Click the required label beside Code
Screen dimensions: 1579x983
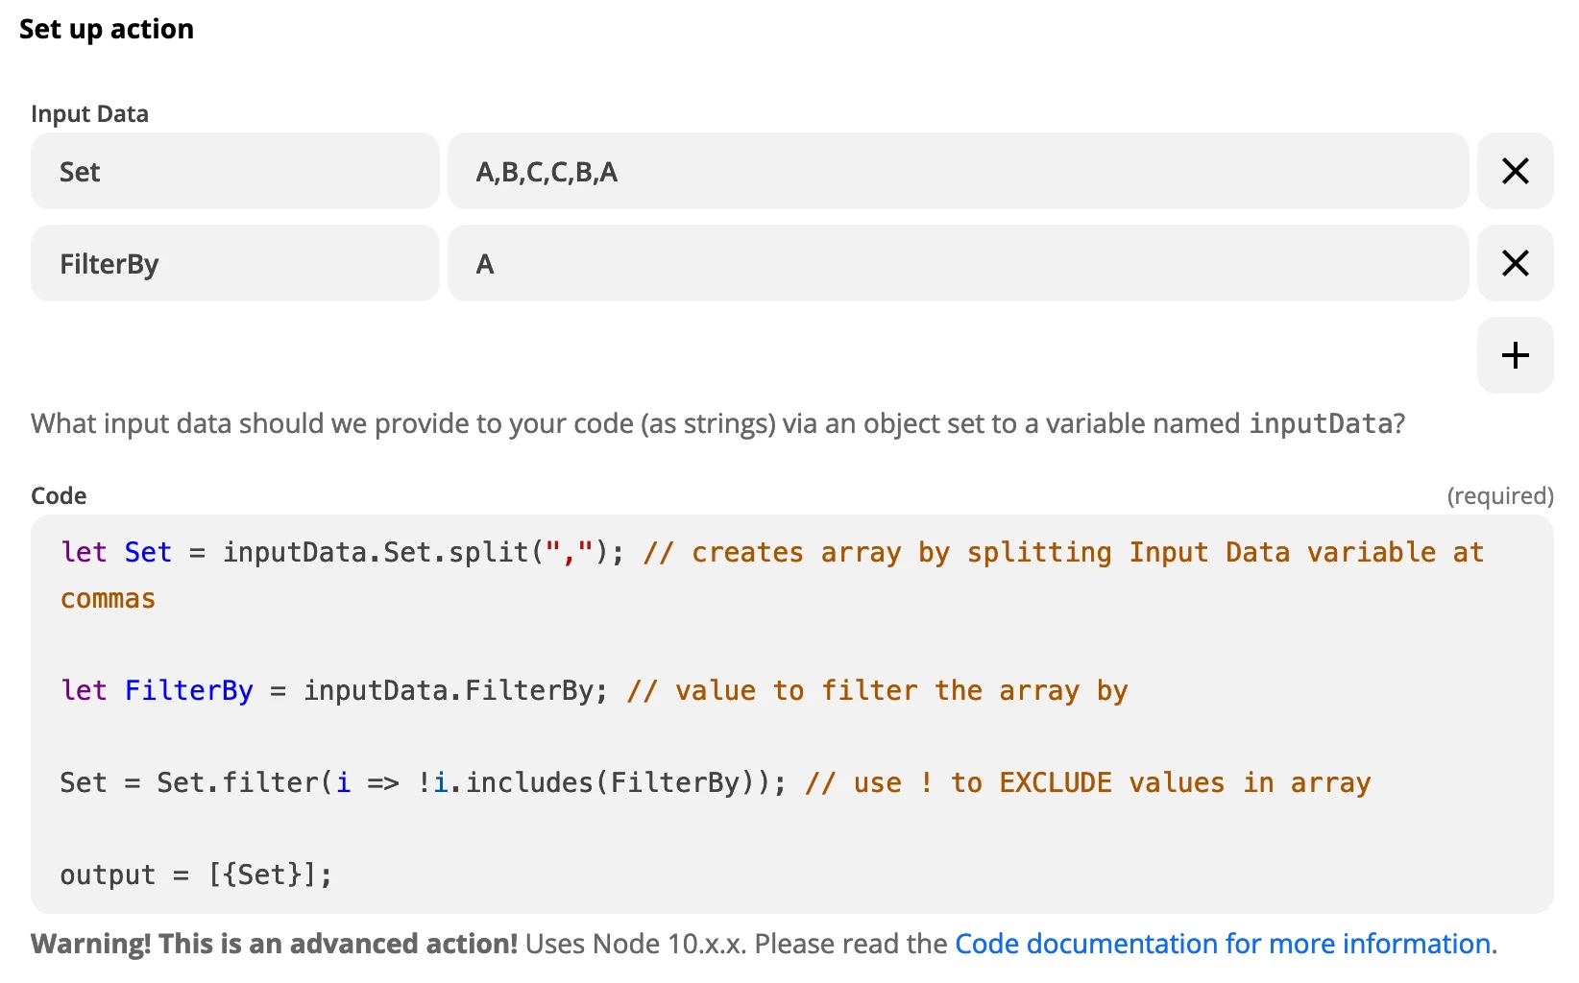(1501, 495)
